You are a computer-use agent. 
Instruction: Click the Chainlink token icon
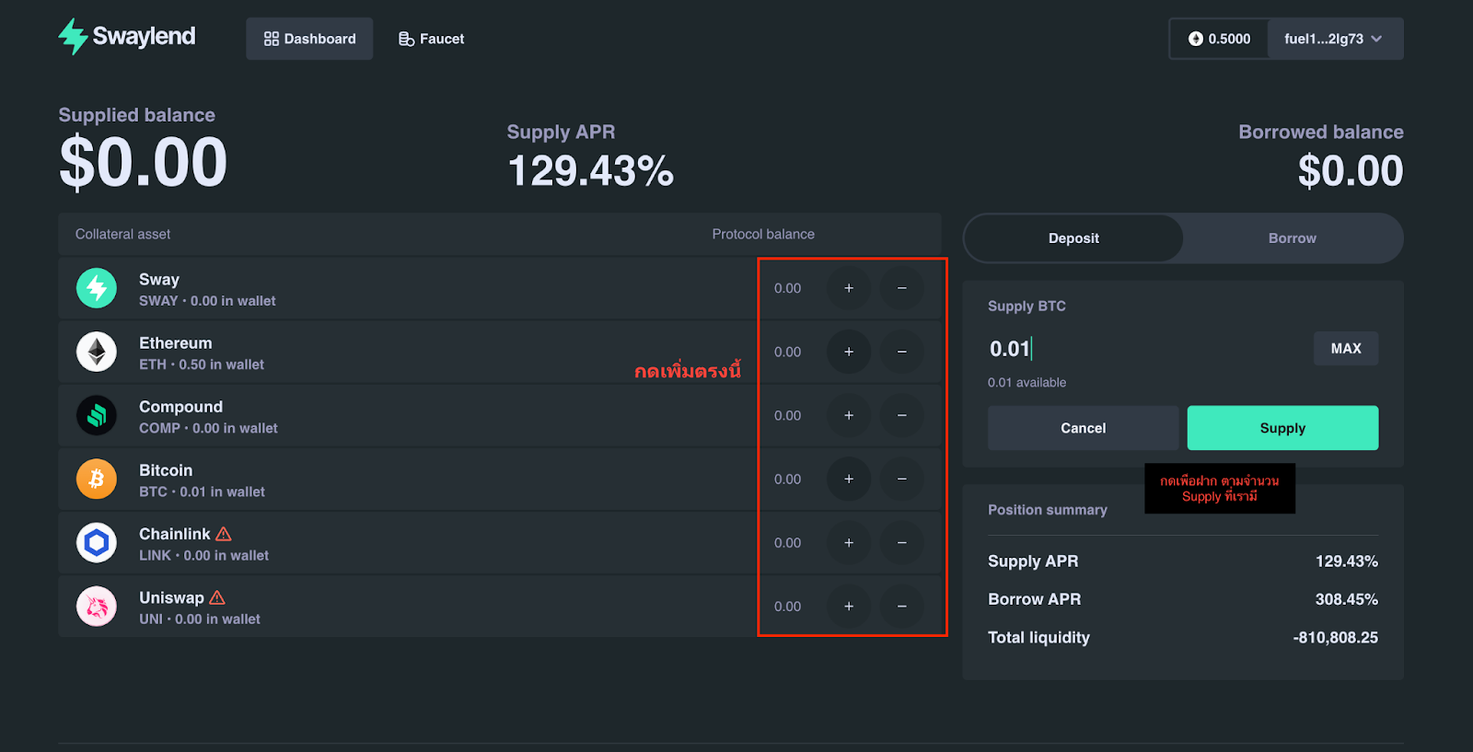coord(97,543)
